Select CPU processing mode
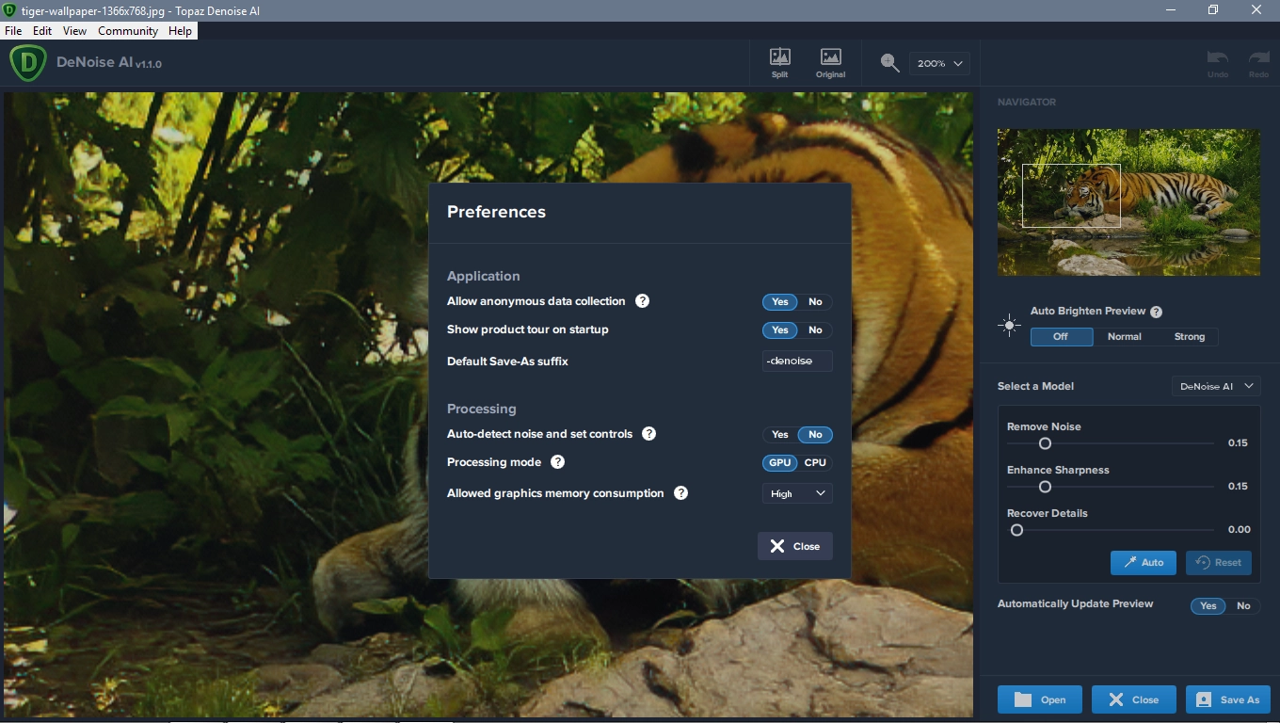 tap(815, 463)
